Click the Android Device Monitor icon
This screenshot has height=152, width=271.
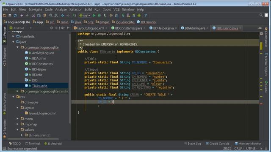pos(139,16)
